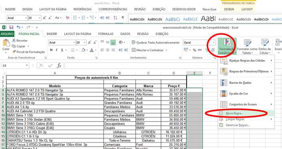This screenshot has width=282, height=149.
Task: Expand the Excel font size 10 dropdown
Action: (x=85, y=42)
